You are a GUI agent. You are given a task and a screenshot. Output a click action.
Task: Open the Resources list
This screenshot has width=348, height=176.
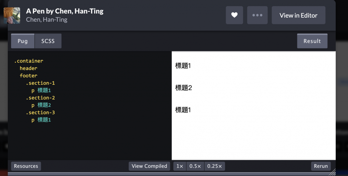[26, 166]
